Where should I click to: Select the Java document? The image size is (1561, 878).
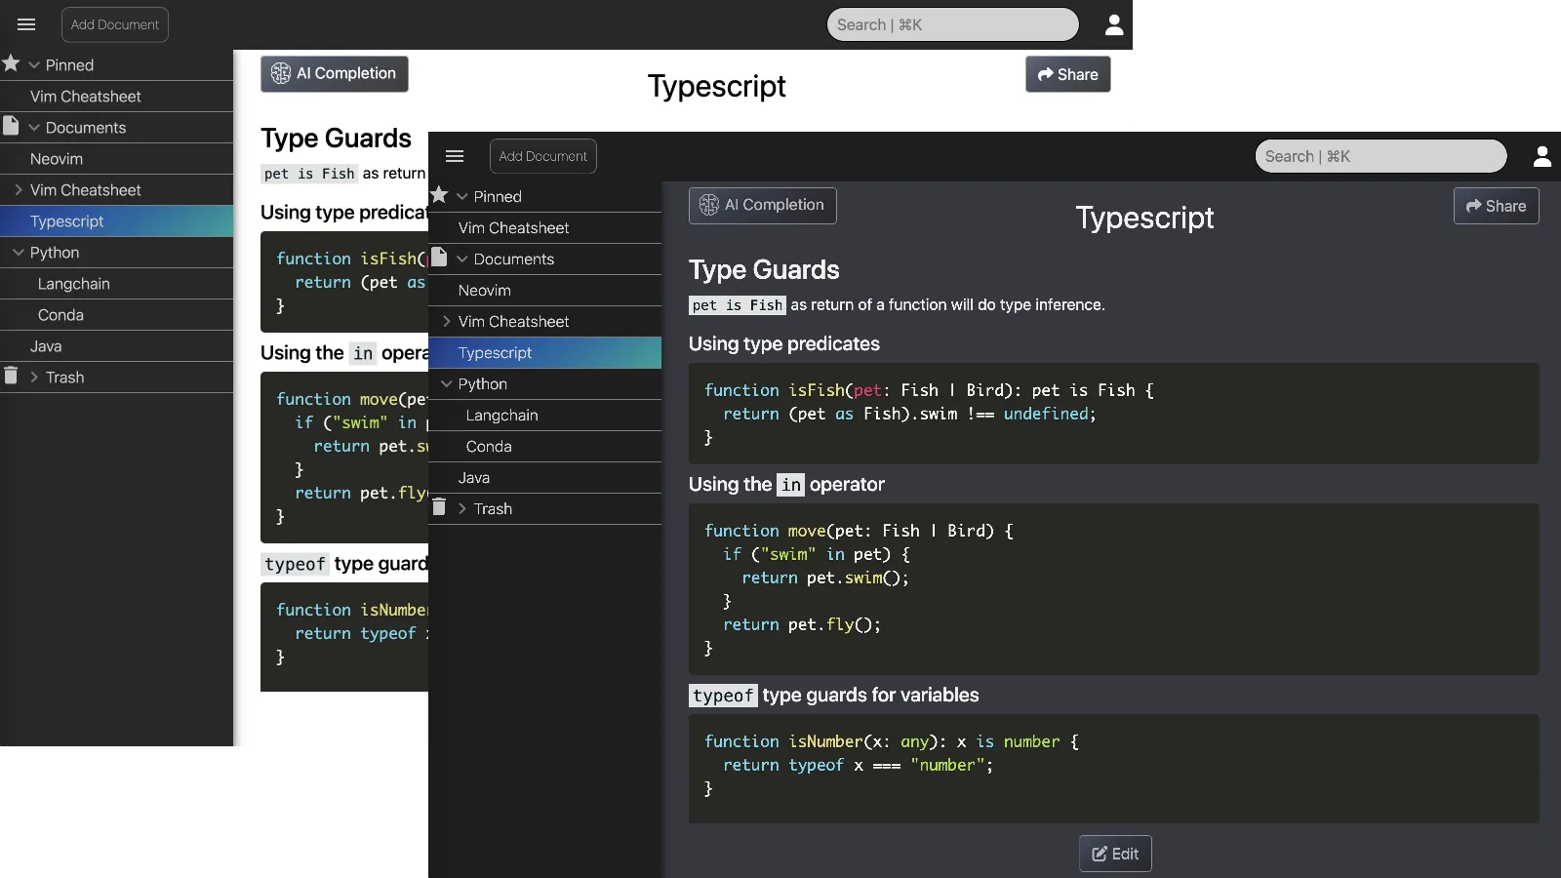tap(473, 477)
